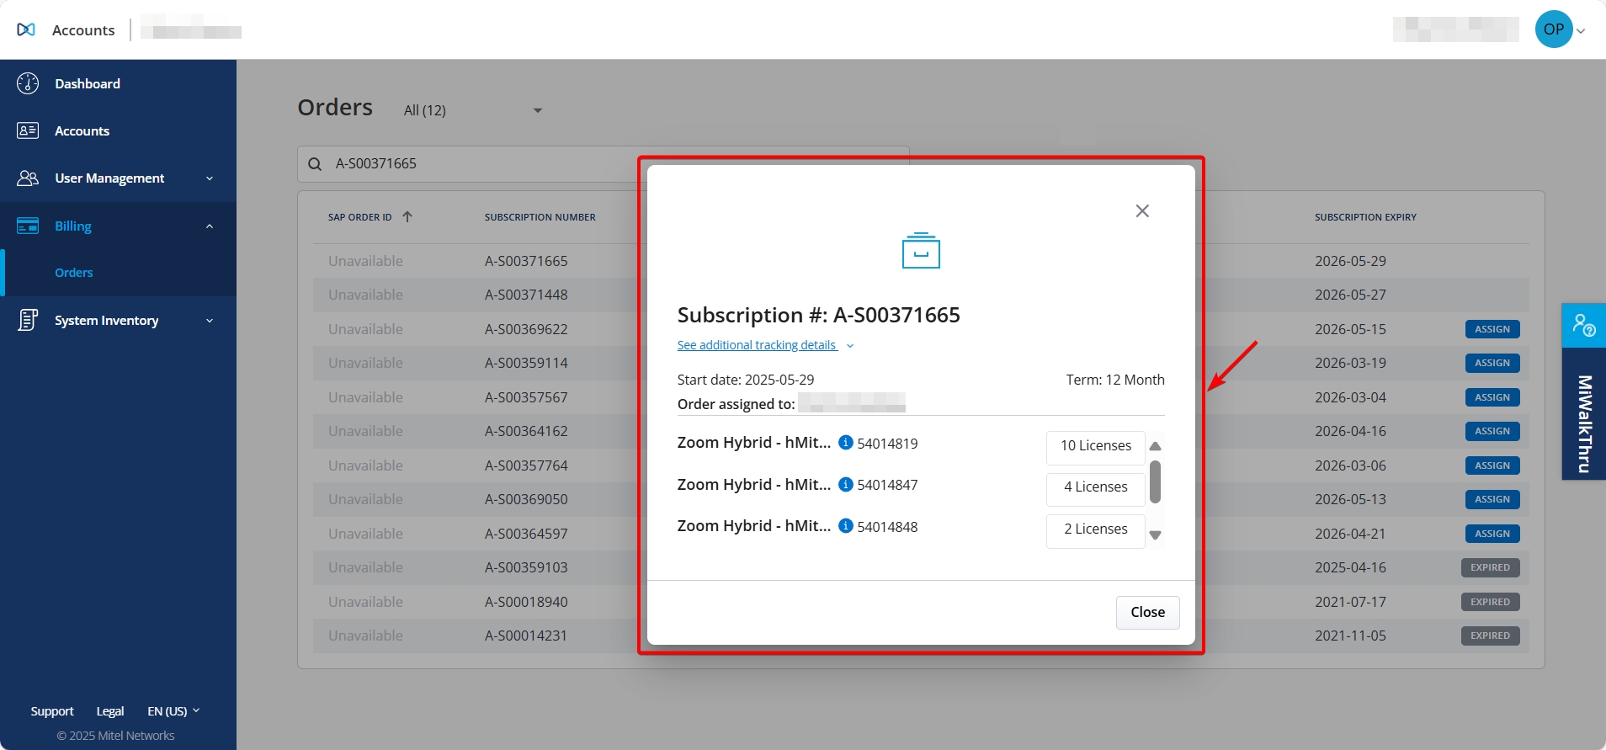The height and width of the screenshot is (750, 1606).
Task: Click the license list scroll down arrow
Action: 1156,535
